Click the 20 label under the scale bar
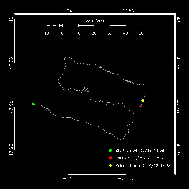189x189 pixels. click(x=94, y=33)
